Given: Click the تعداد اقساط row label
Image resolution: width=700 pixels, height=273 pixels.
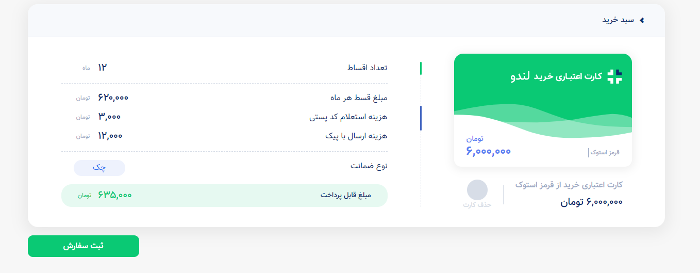Looking at the screenshot, I should pos(367,68).
